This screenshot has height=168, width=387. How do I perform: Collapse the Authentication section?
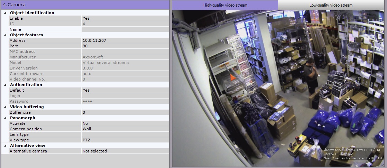coord(5,85)
